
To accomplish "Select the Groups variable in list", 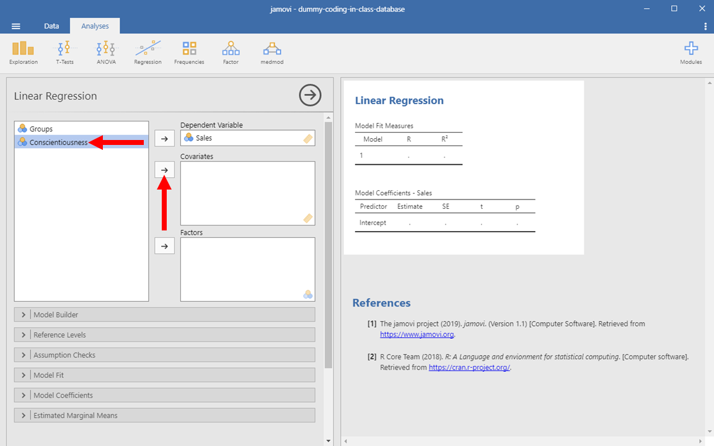I will tap(41, 129).
